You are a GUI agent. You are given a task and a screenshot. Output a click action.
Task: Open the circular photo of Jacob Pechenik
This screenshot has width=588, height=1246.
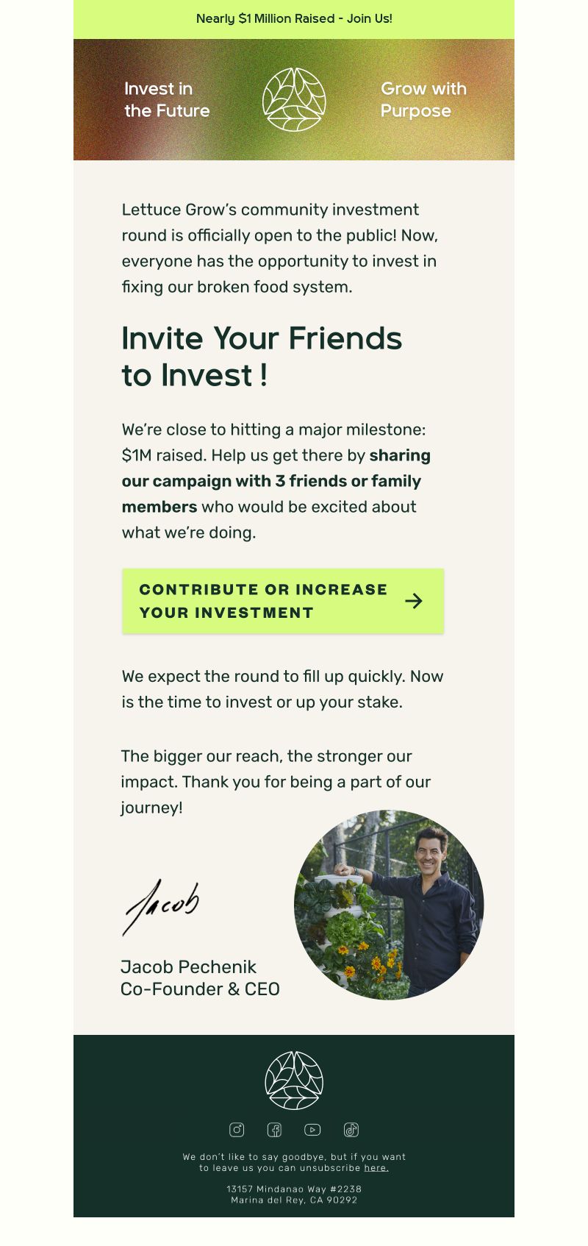click(389, 905)
